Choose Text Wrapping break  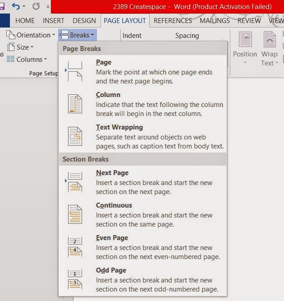[142, 136]
